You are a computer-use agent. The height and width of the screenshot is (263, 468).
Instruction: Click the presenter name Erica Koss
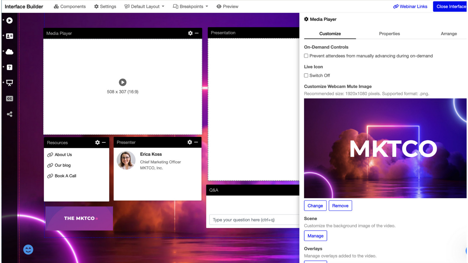point(151,154)
